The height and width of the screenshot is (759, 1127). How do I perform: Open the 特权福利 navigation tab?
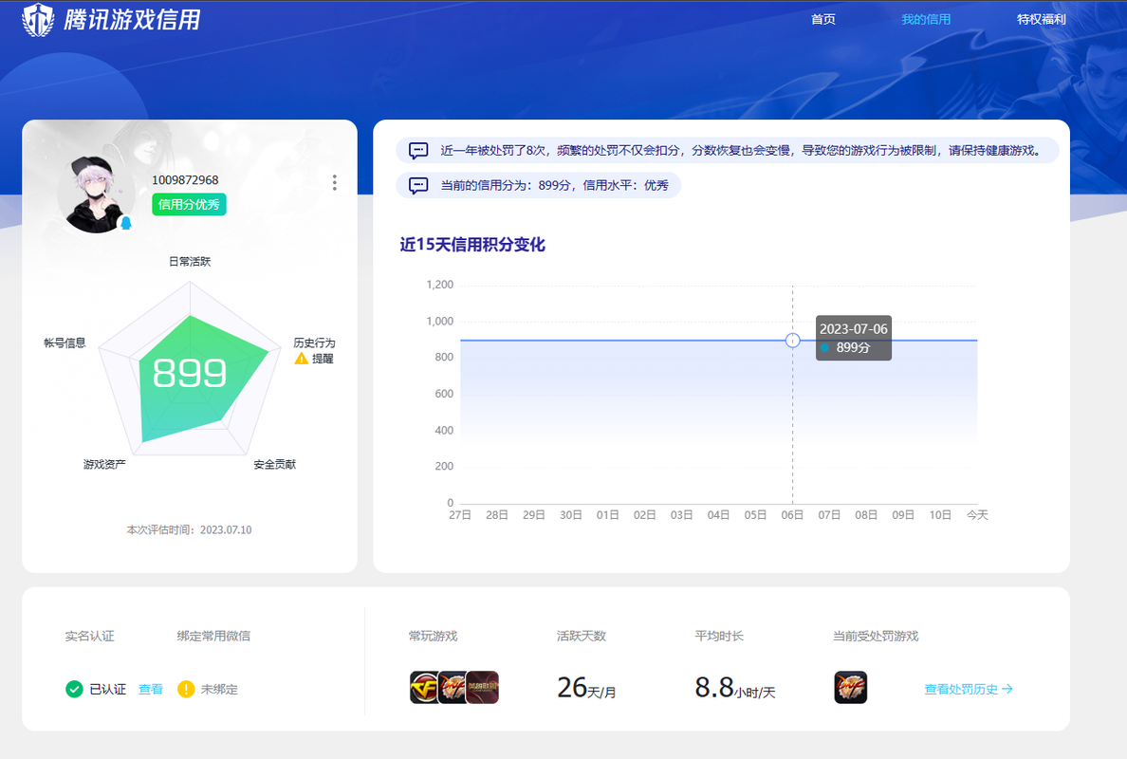pyautogui.click(x=1041, y=19)
